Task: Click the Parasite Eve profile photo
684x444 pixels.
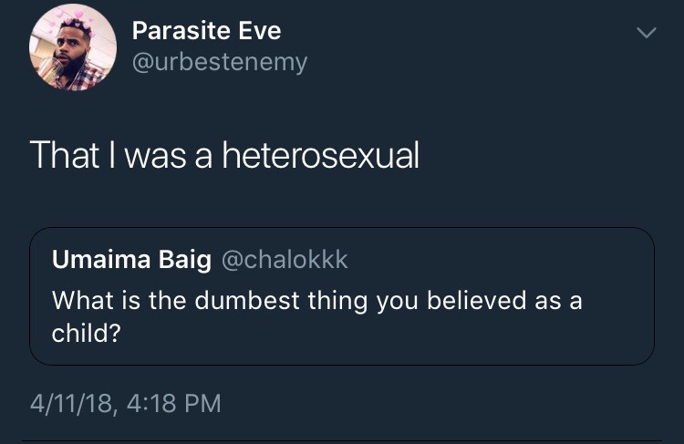Action: (73, 47)
